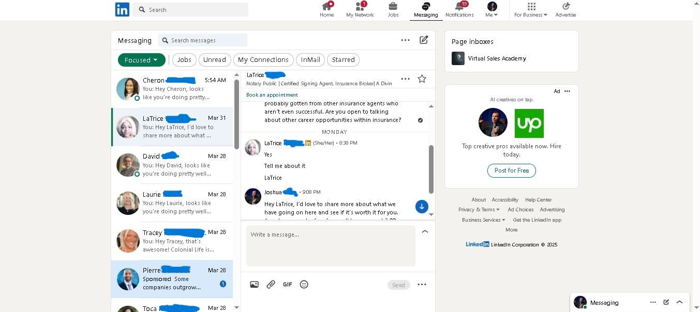Compose a new message with pencil icon
700x312 pixels.
click(x=424, y=40)
